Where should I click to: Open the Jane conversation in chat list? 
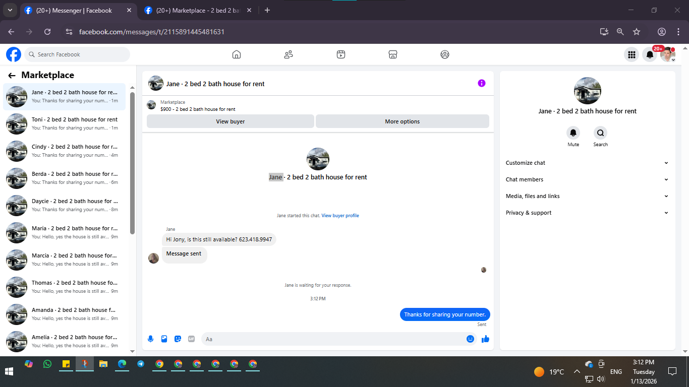(65, 96)
